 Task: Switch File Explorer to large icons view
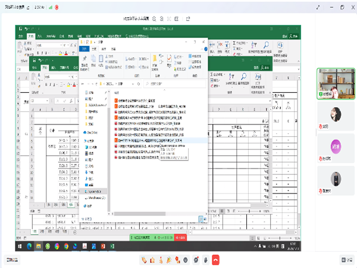pos(203,220)
